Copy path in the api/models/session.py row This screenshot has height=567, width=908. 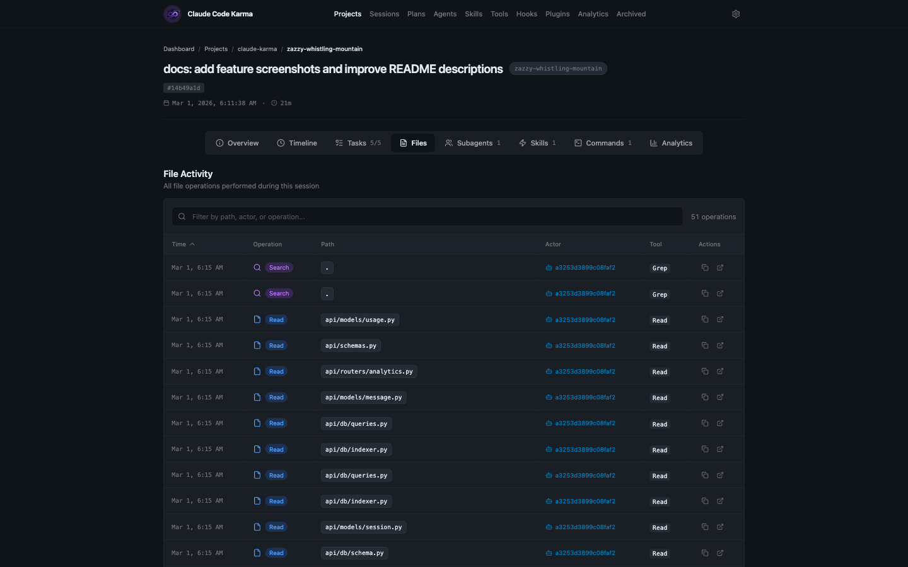(705, 527)
